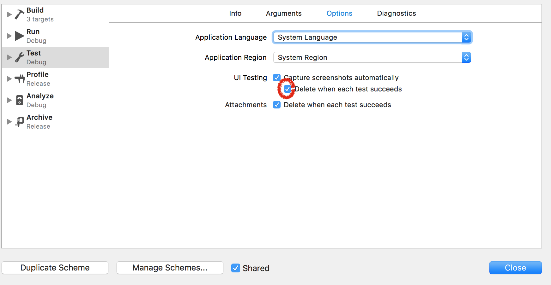Select the Run Debug label
Image resolution: width=551 pixels, height=285 pixels.
coord(36,41)
